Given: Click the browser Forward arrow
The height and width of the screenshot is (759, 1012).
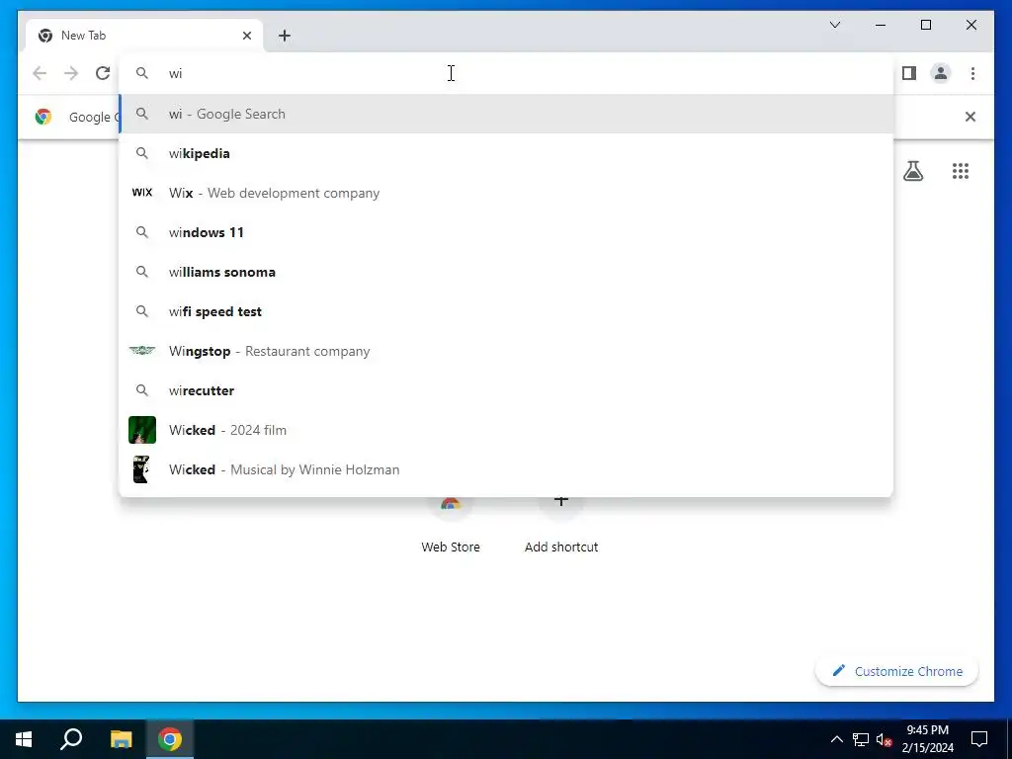Looking at the screenshot, I should [71, 73].
